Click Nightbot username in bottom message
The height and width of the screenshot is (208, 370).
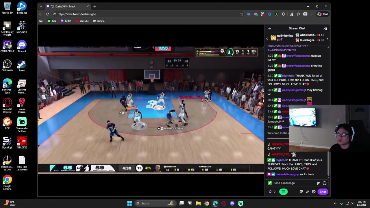pyautogui.click(x=281, y=160)
